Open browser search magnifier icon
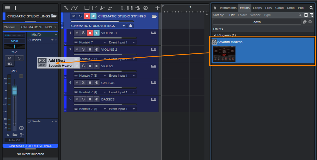The height and width of the screenshot is (160, 317). [x=311, y=8]
